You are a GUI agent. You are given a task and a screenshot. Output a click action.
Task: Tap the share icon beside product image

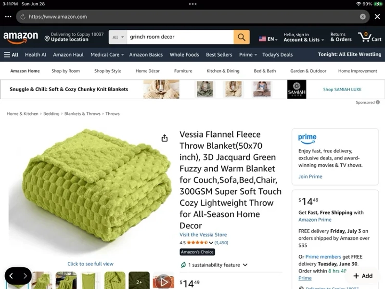(x=165, y=138)
